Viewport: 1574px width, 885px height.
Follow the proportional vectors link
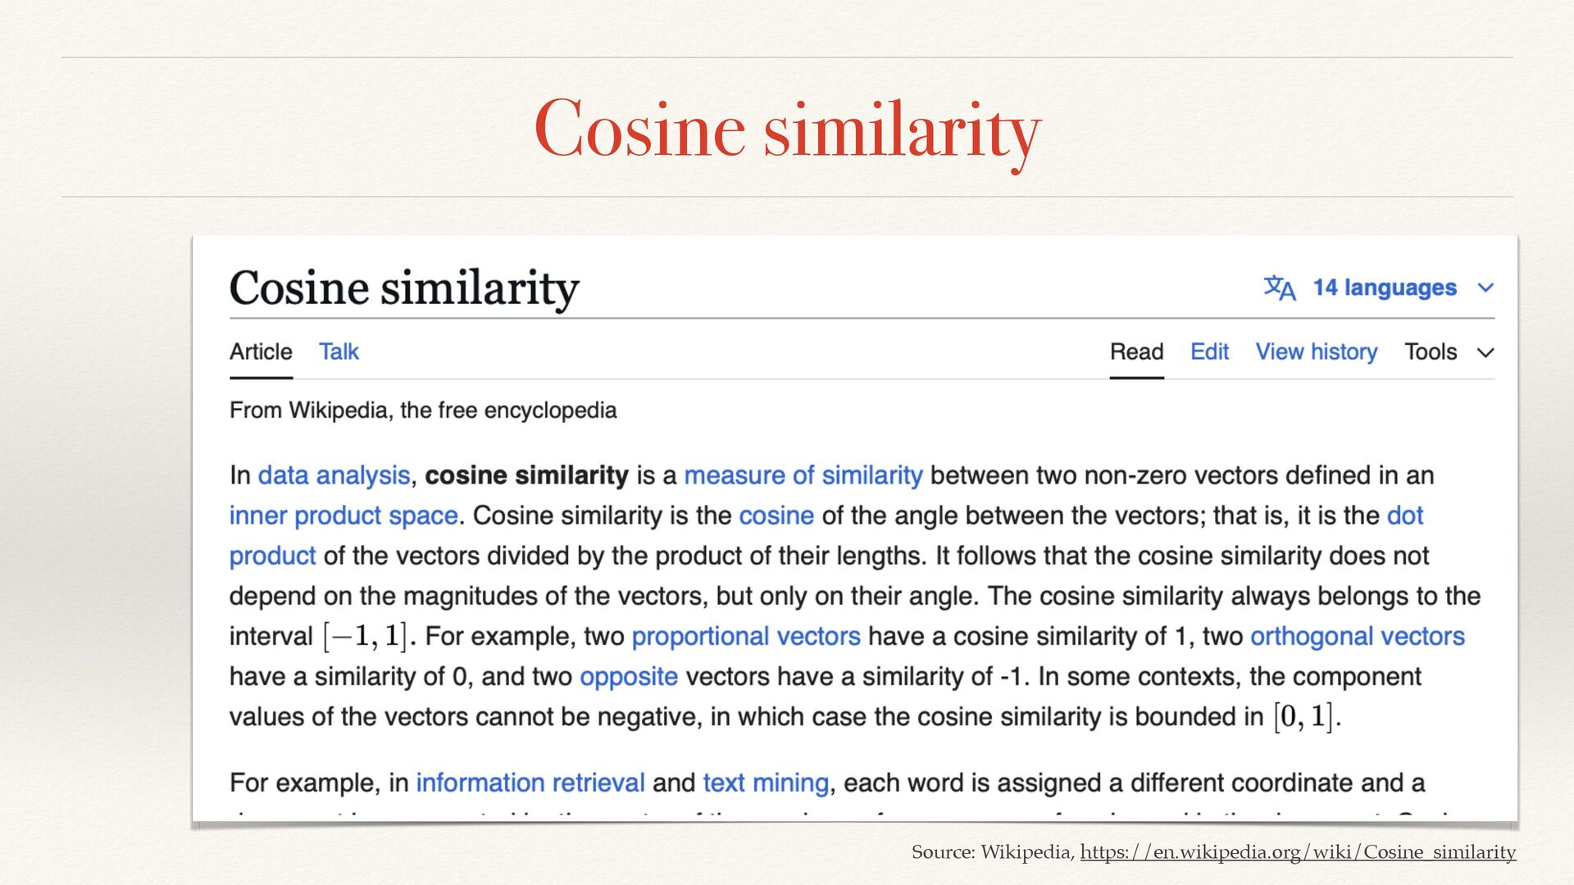(745, 636)
